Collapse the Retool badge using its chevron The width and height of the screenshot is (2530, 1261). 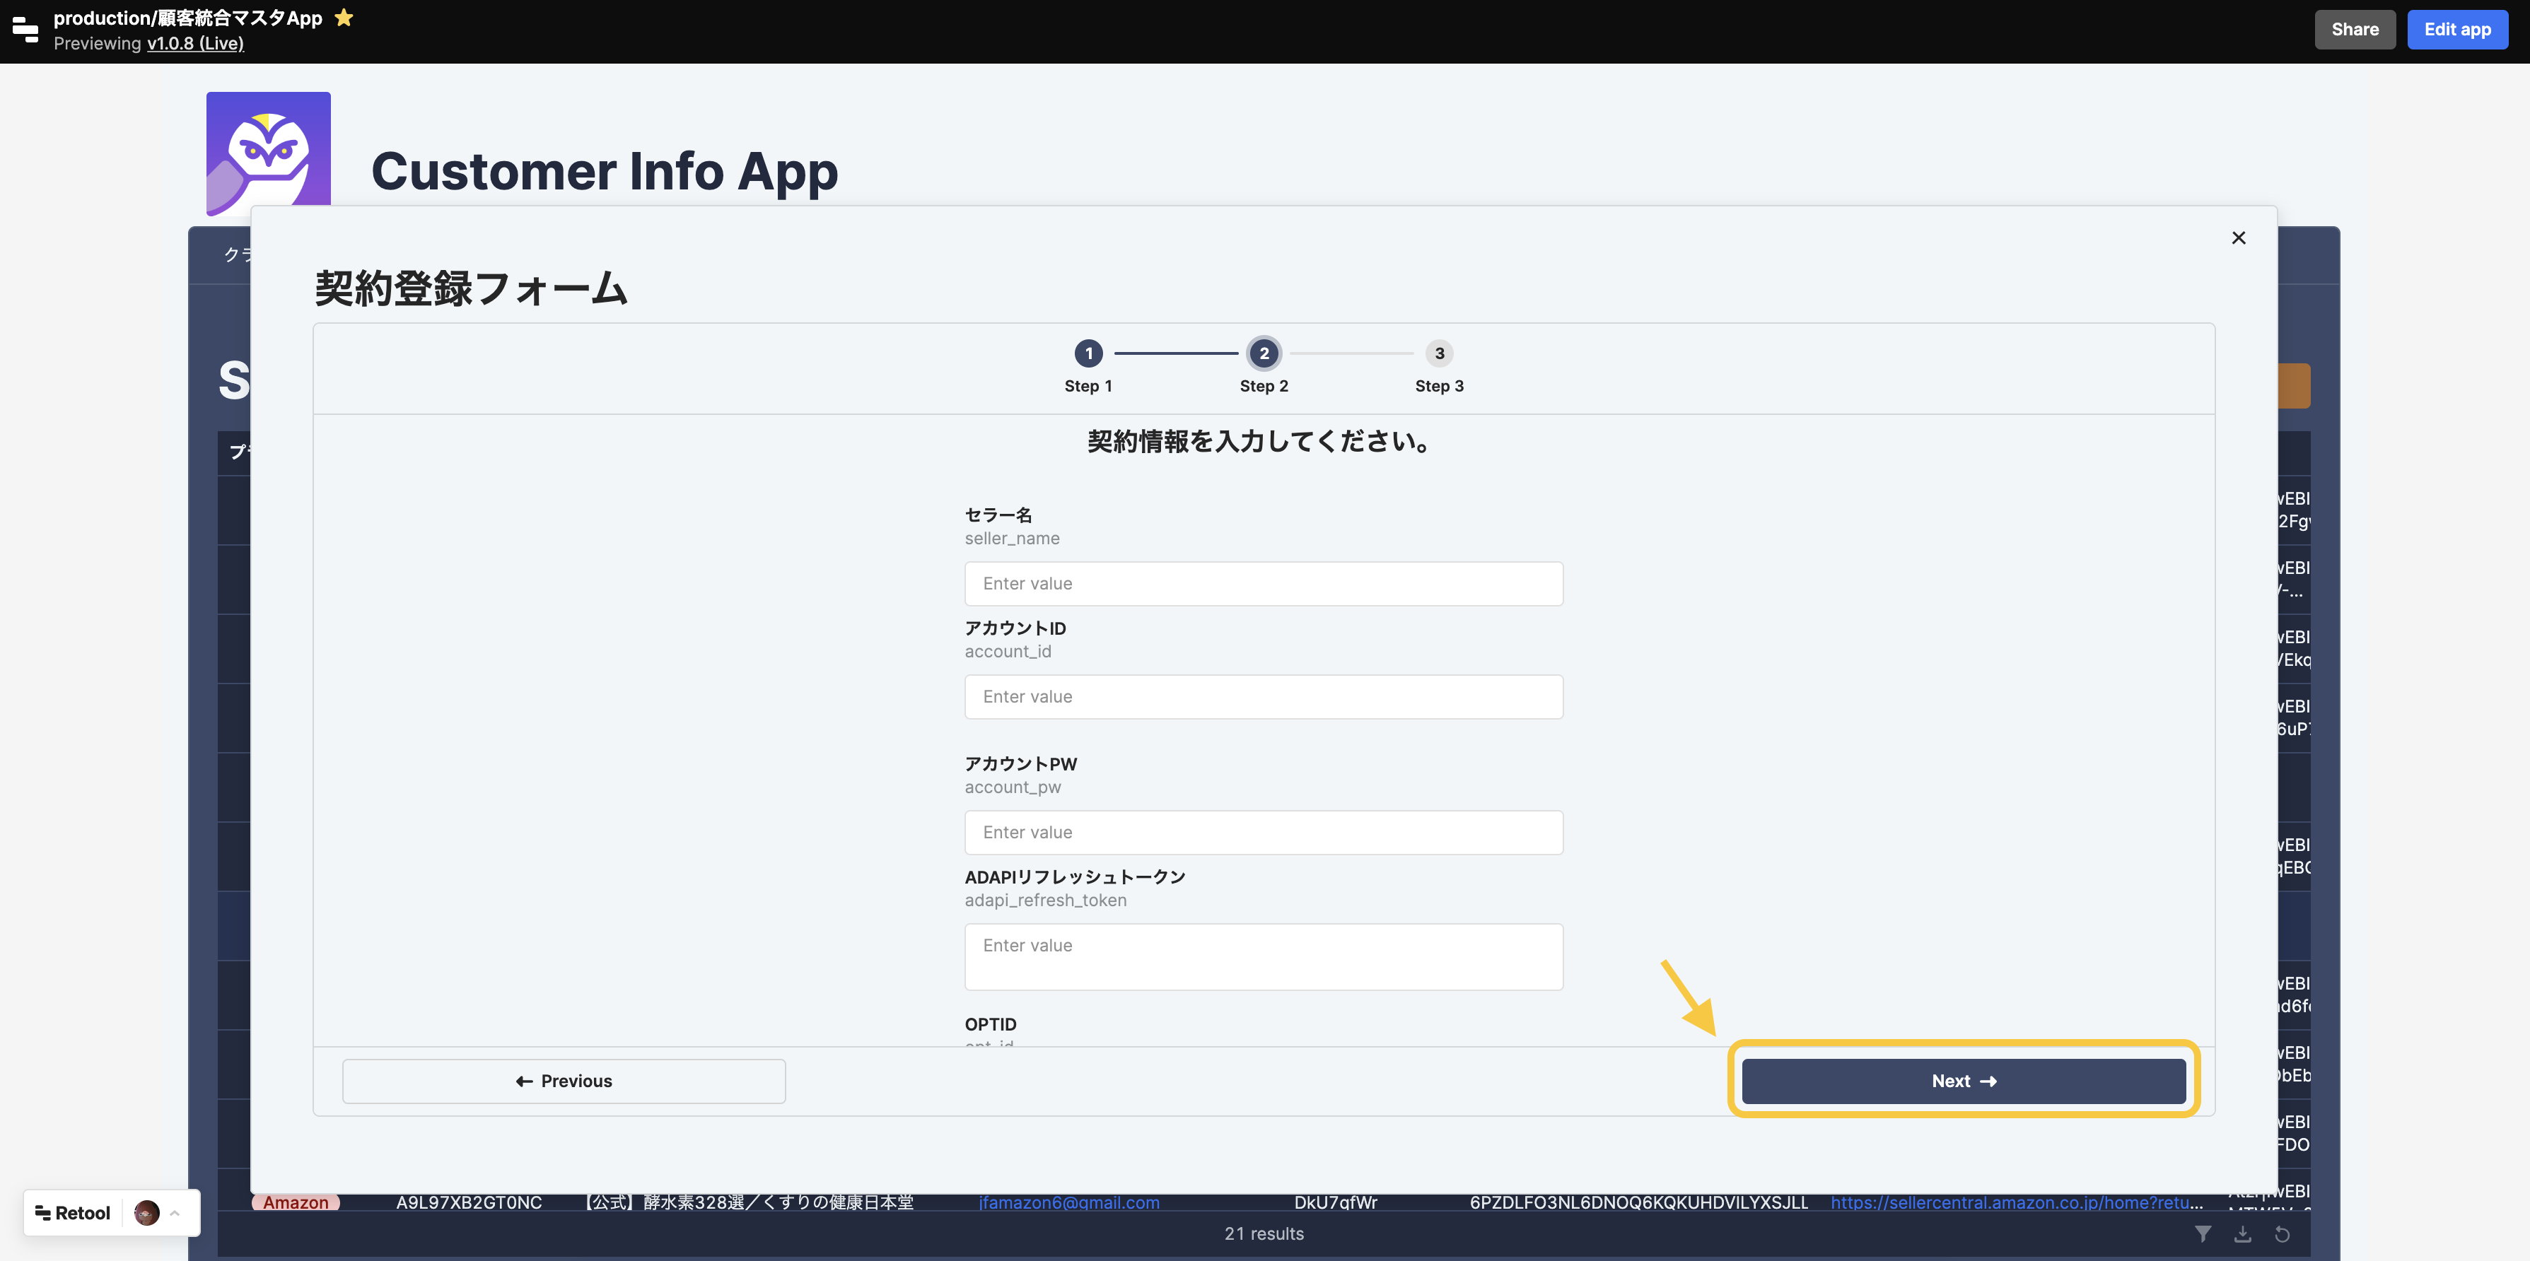[174, 1212]
